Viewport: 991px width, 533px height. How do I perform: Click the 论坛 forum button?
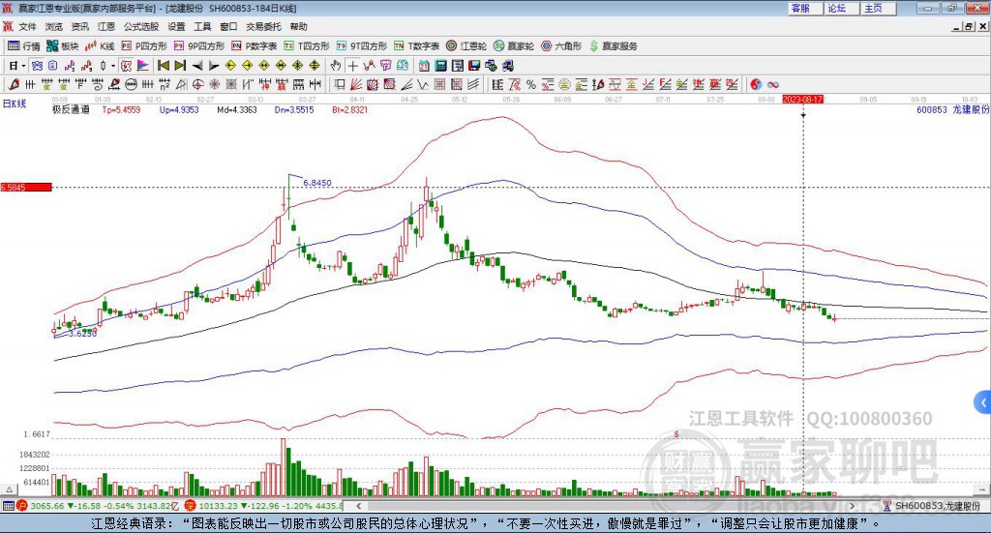coord(841,8)
